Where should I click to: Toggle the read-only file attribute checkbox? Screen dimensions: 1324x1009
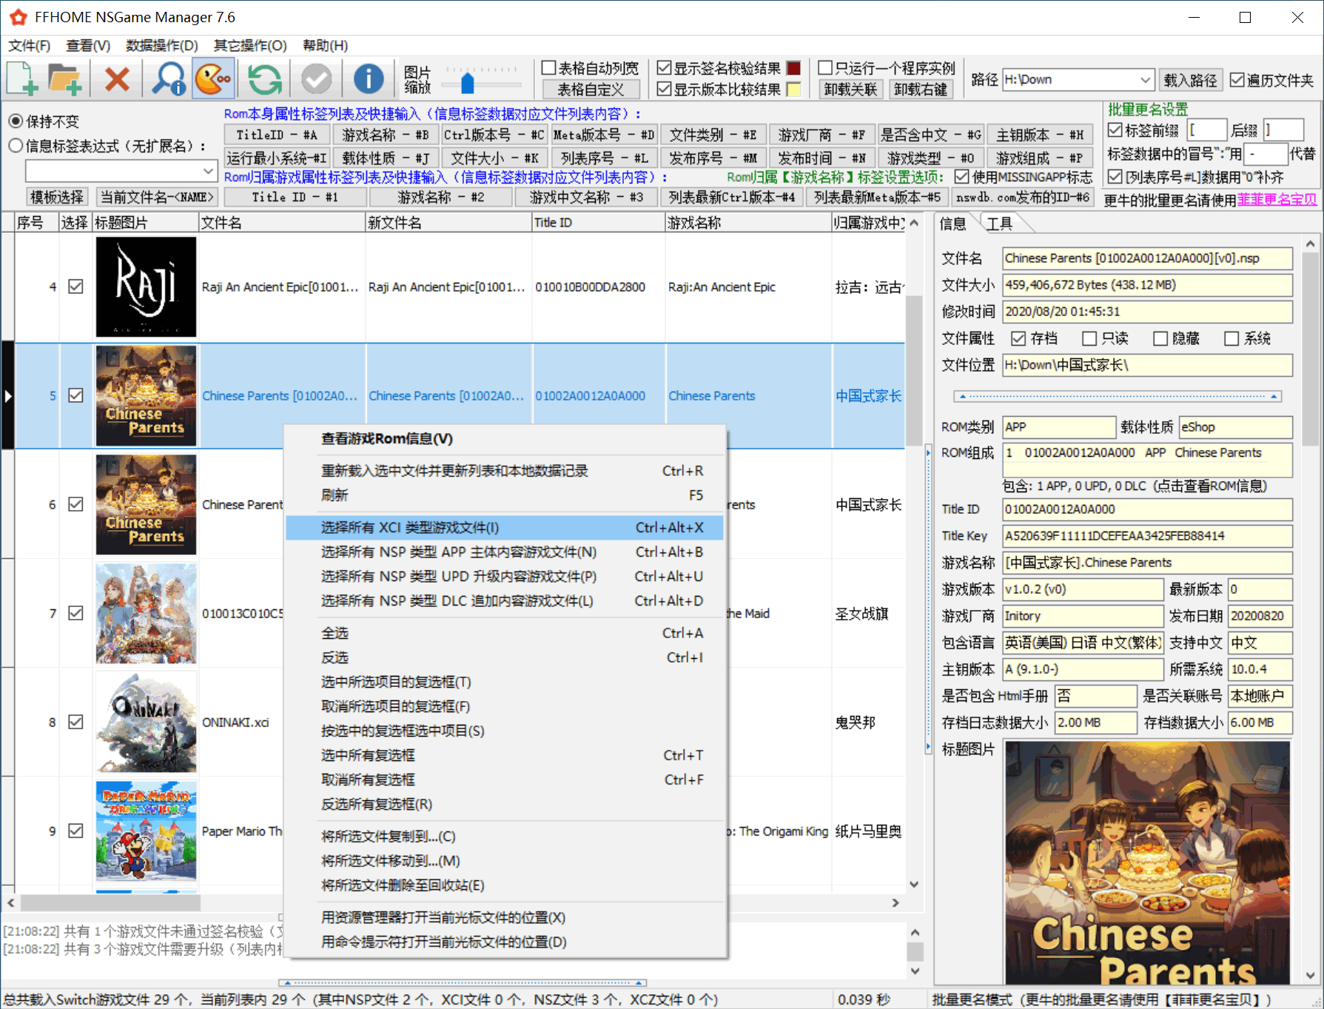(1089, 338)
